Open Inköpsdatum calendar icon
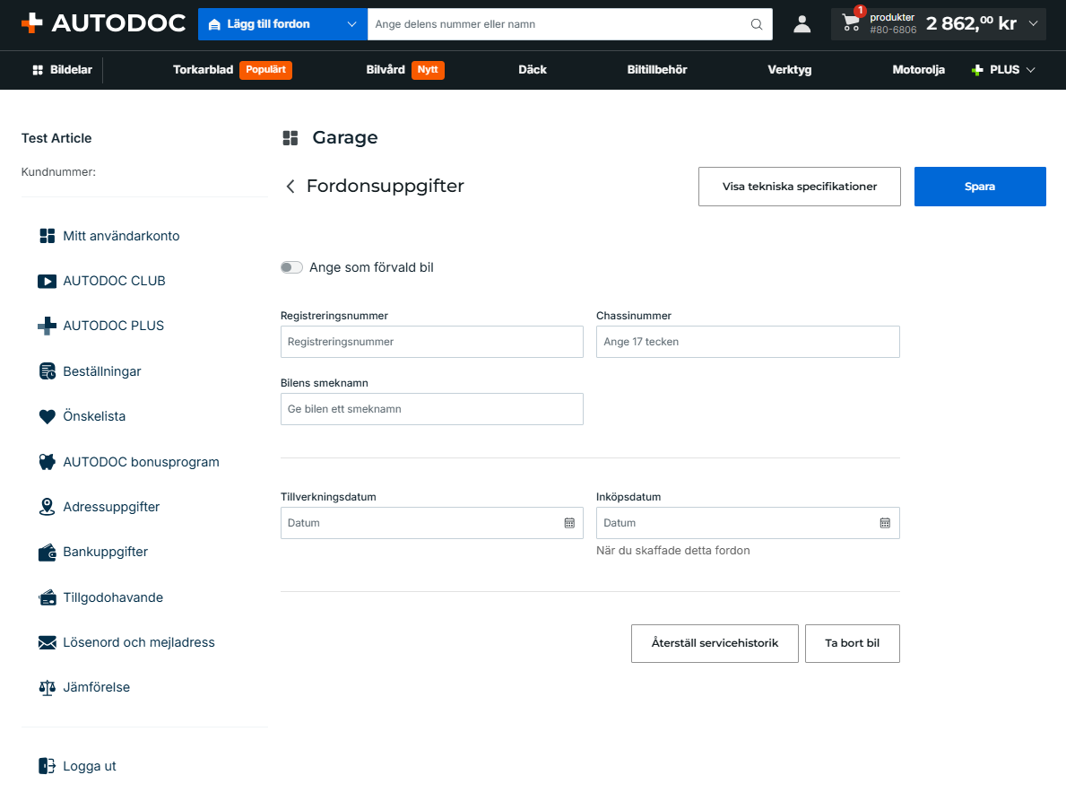Image resolution: width=1066 pixels, height=810 pixels. 885,523
